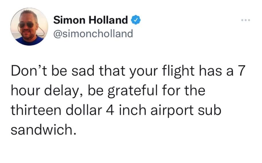The image size is (262, 163).
Task: Click the sunglasses on the avatar photo
Action: point(26,25)
